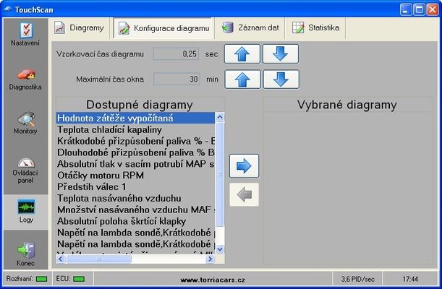The image size is (442, 289).
Task: Increase Vzorkovací čas diagramu with up arrow
Action: 242,53
